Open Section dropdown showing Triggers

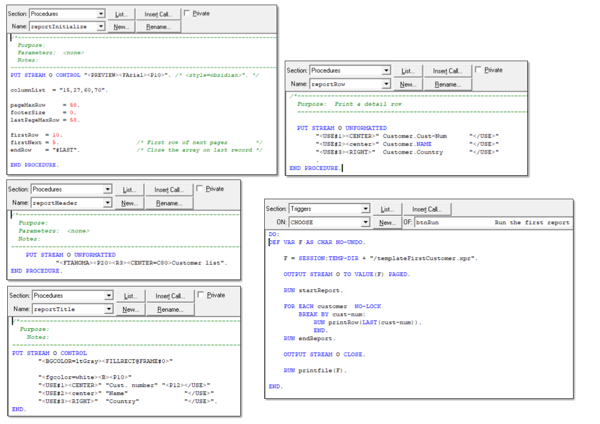[366, 209]
